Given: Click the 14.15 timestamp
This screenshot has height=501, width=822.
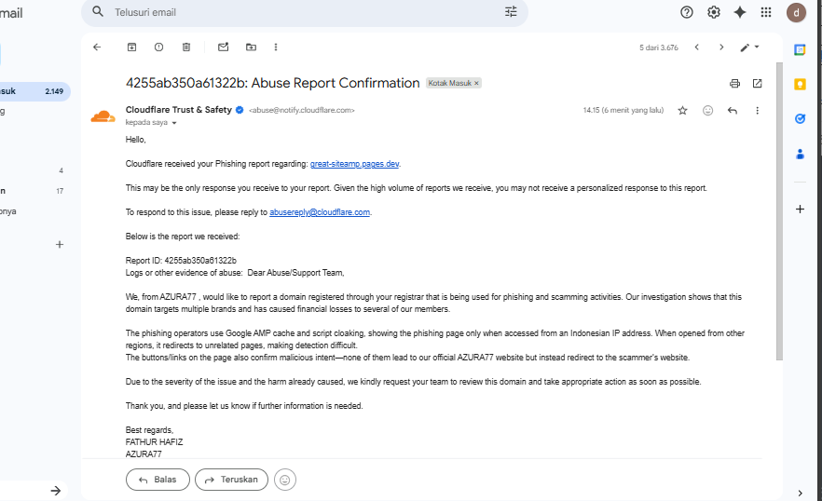Looking at the screenshot, I should click(623, 110).
